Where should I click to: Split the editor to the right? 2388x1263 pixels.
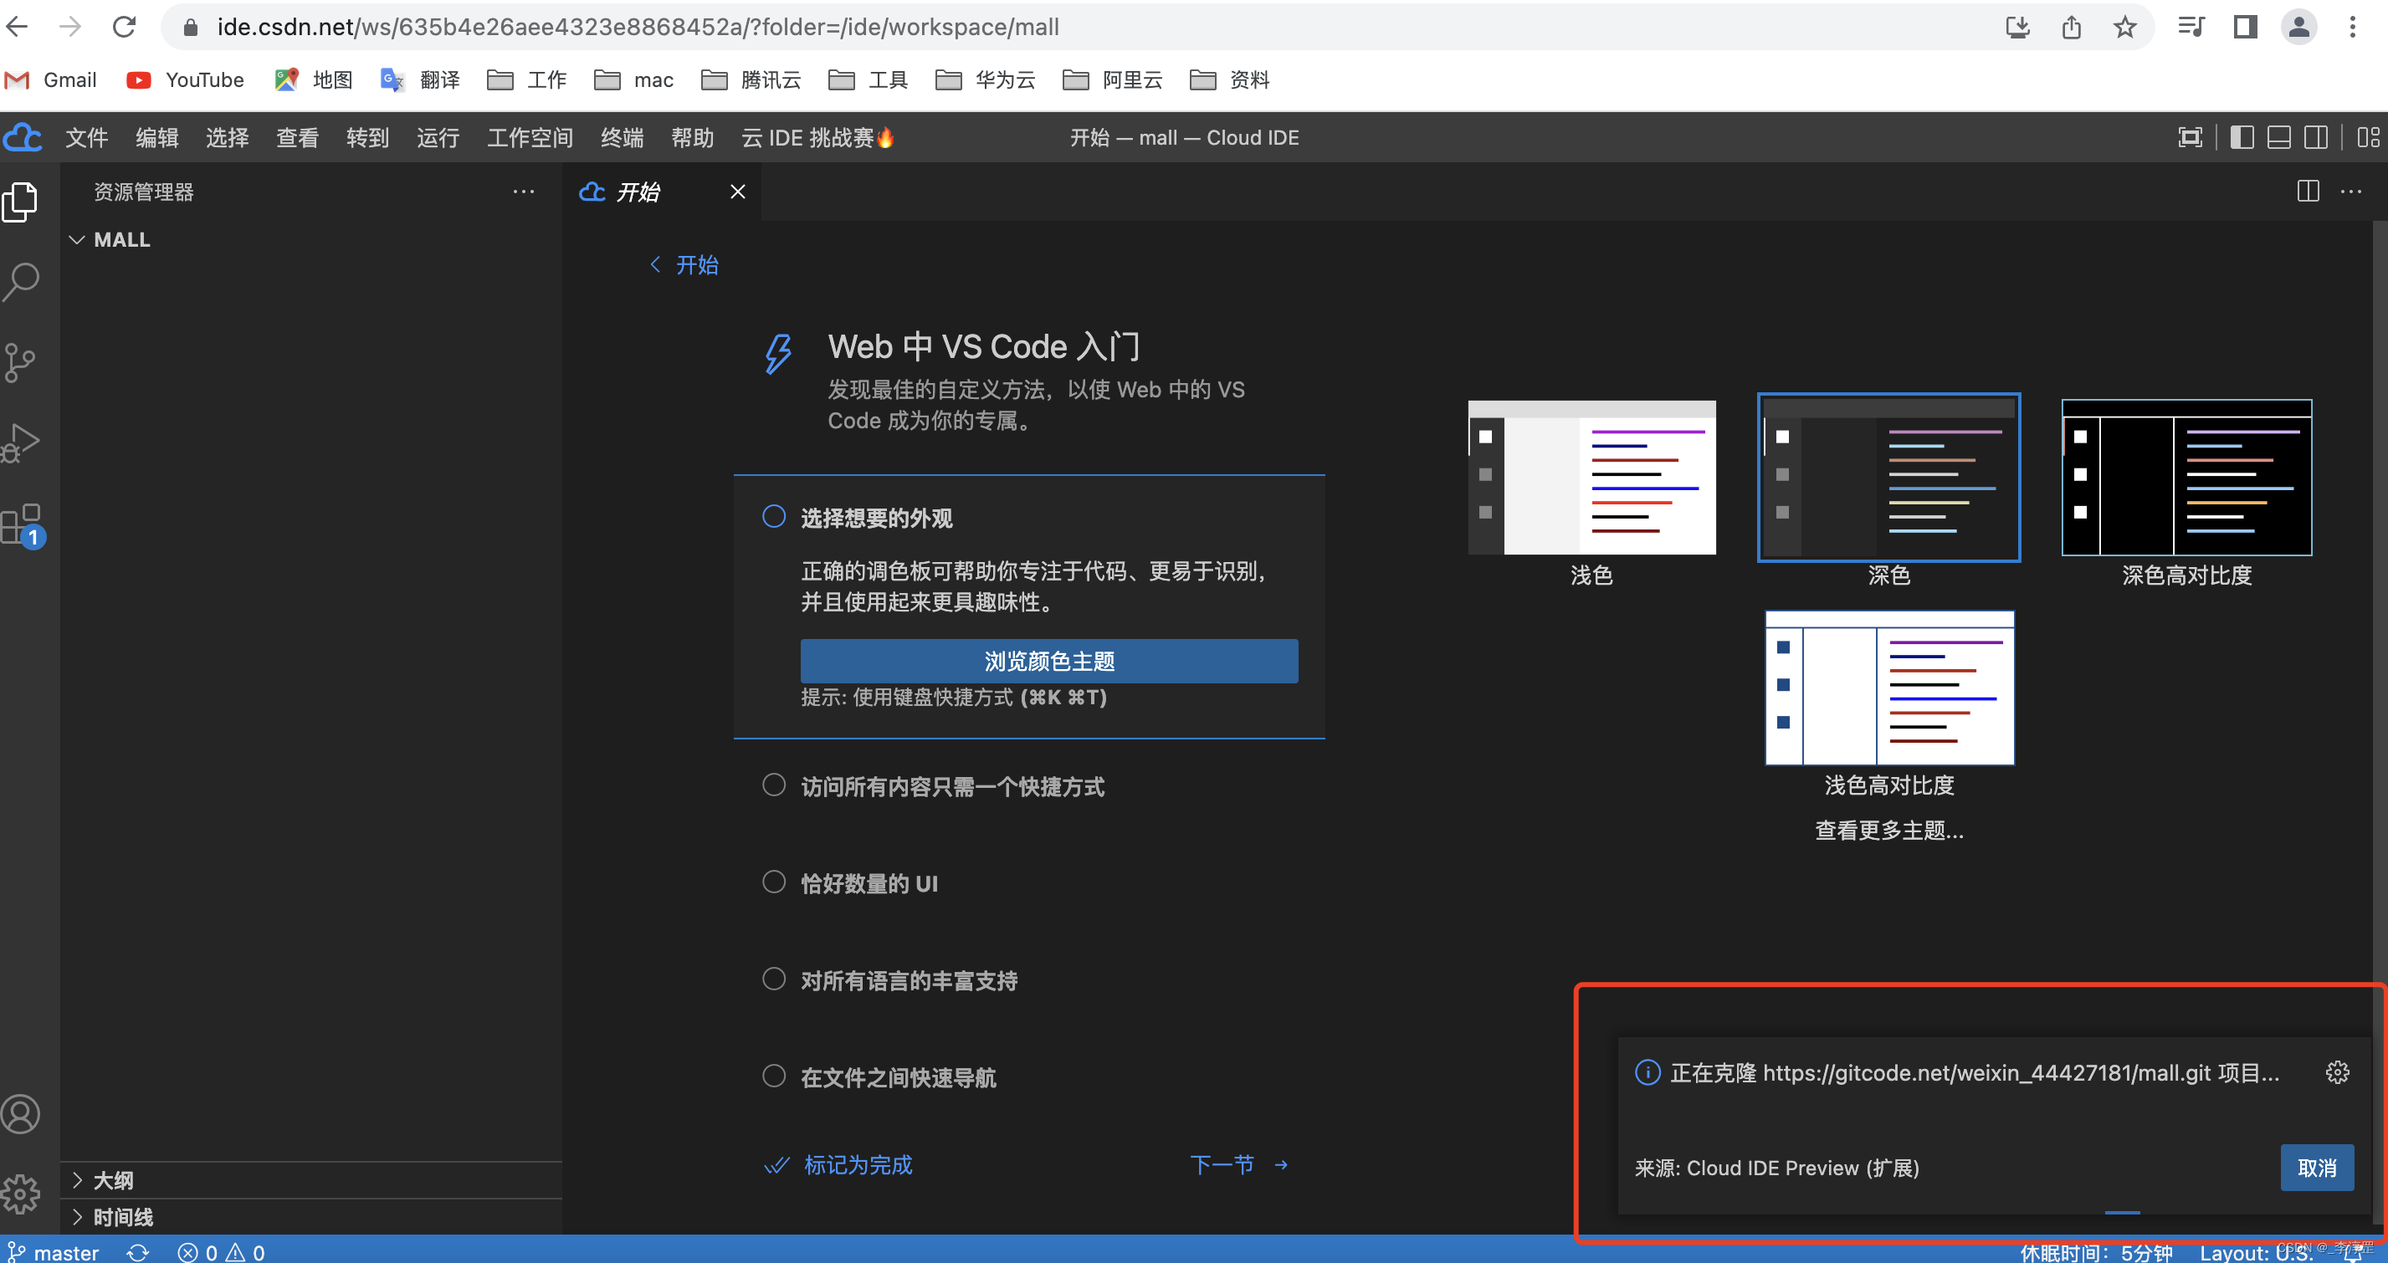pos(2308,191)
